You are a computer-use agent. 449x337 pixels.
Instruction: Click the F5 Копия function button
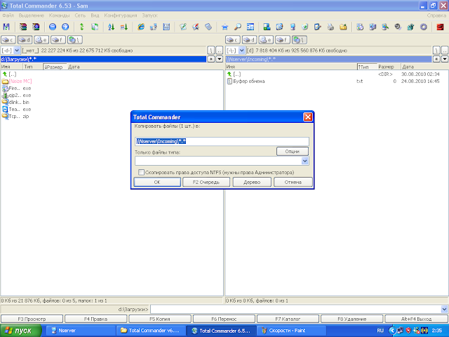(160, 319)
